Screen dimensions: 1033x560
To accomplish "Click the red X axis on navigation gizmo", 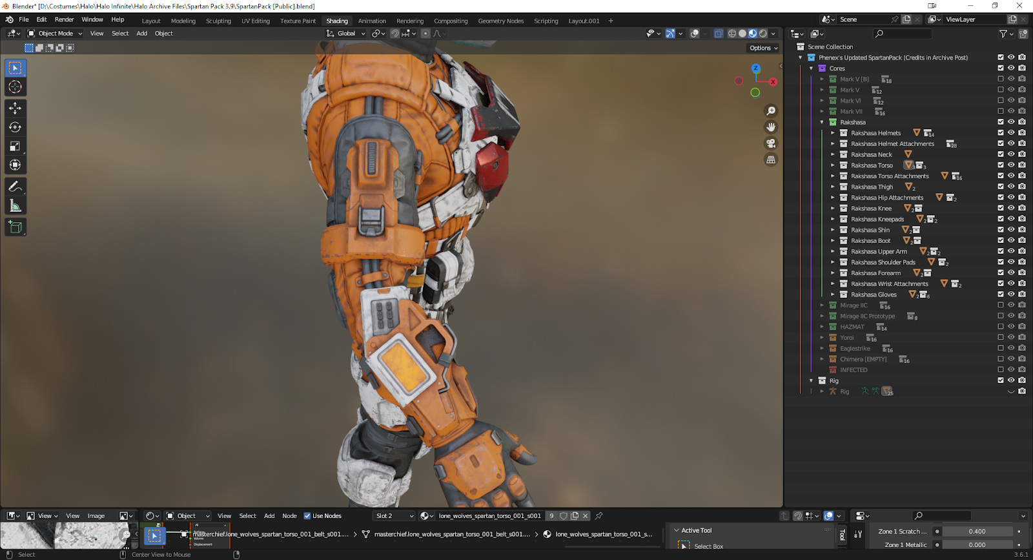I will tap(773, 82).
